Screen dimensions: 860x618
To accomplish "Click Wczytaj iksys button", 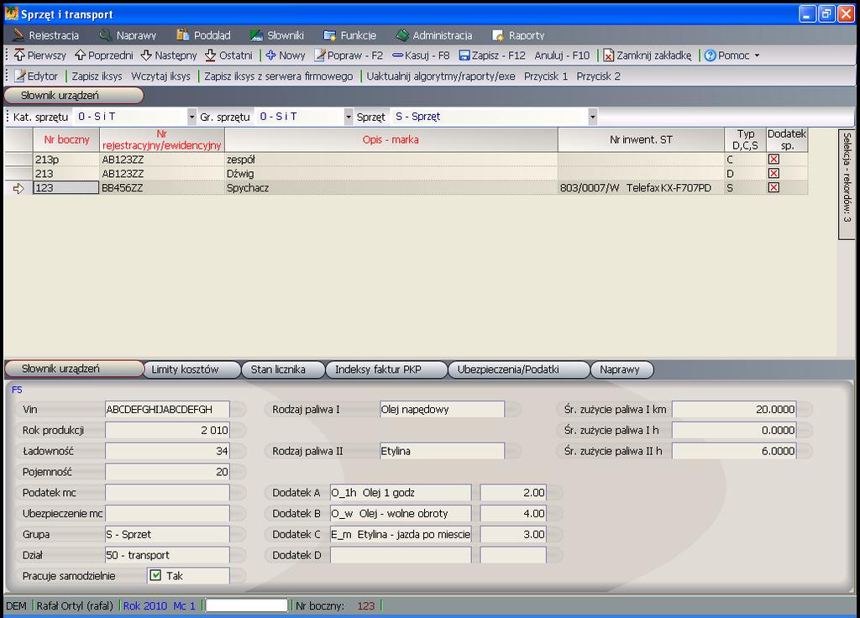I will [x=160, y=76].
